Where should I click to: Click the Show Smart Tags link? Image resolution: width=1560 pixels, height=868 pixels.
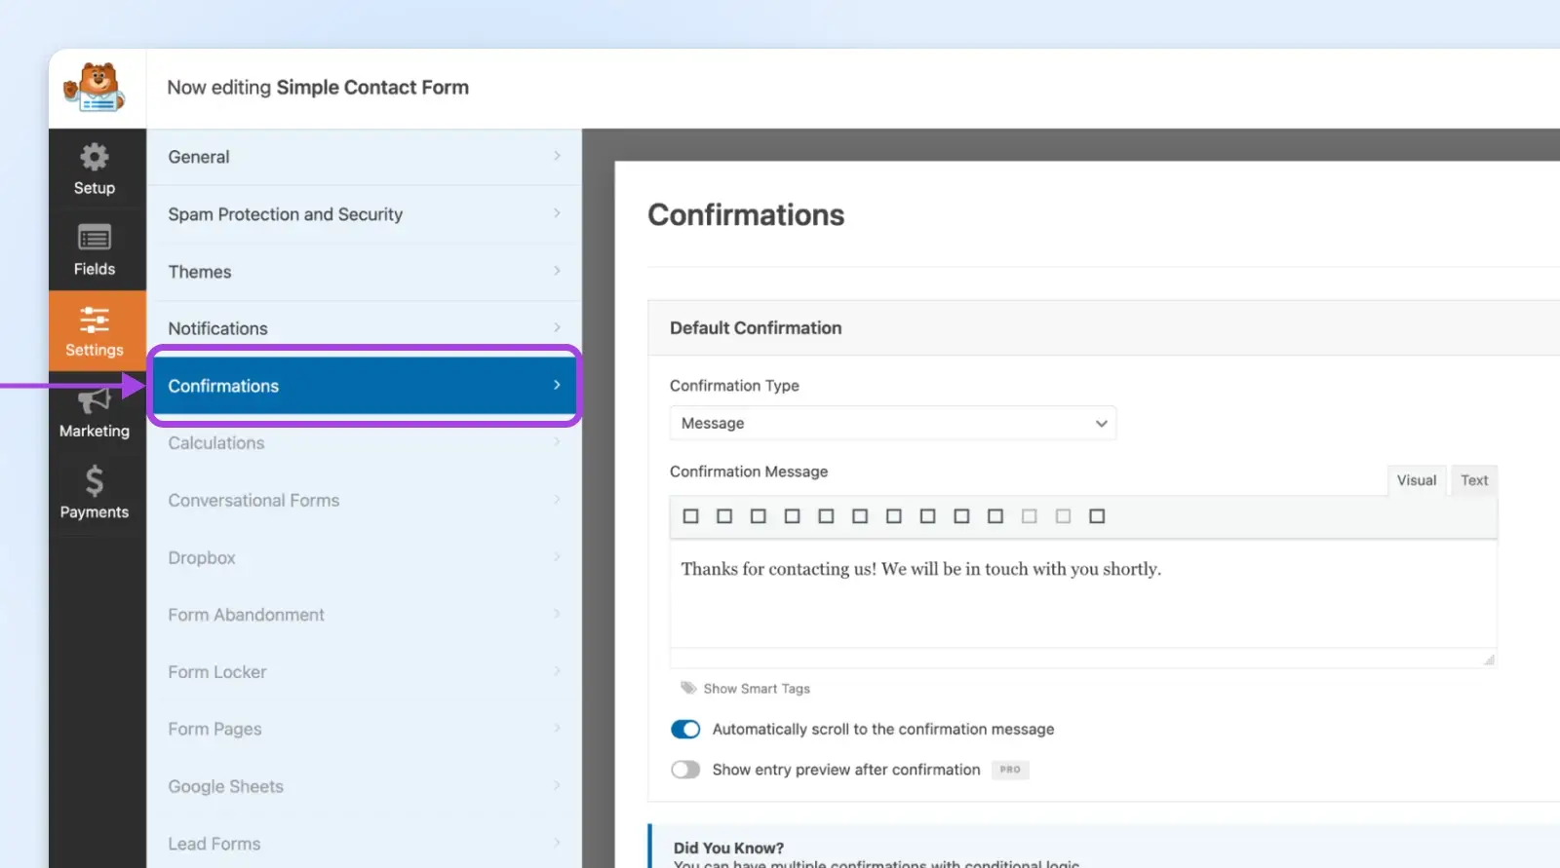[757, 689]
